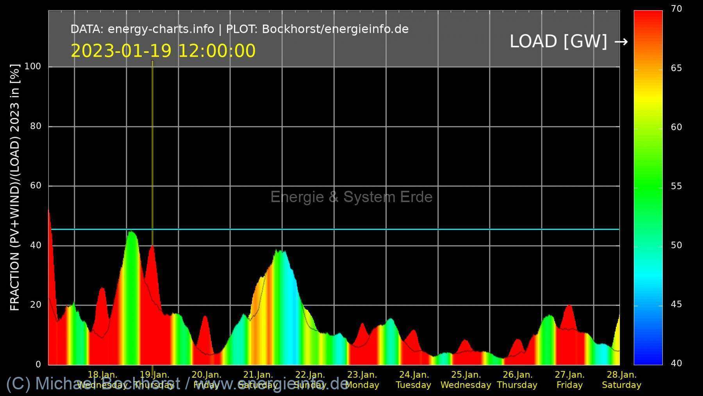Click the 27.Jan. Friday date label
Screen dimensions: 703x396
pyautogui.click(x=569, y=380)
